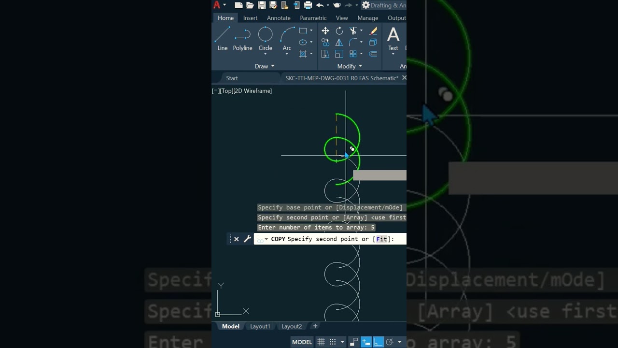618x348 pixels.
Task: Toggle drawing grid display in status bar
Action: click(321, 342)
